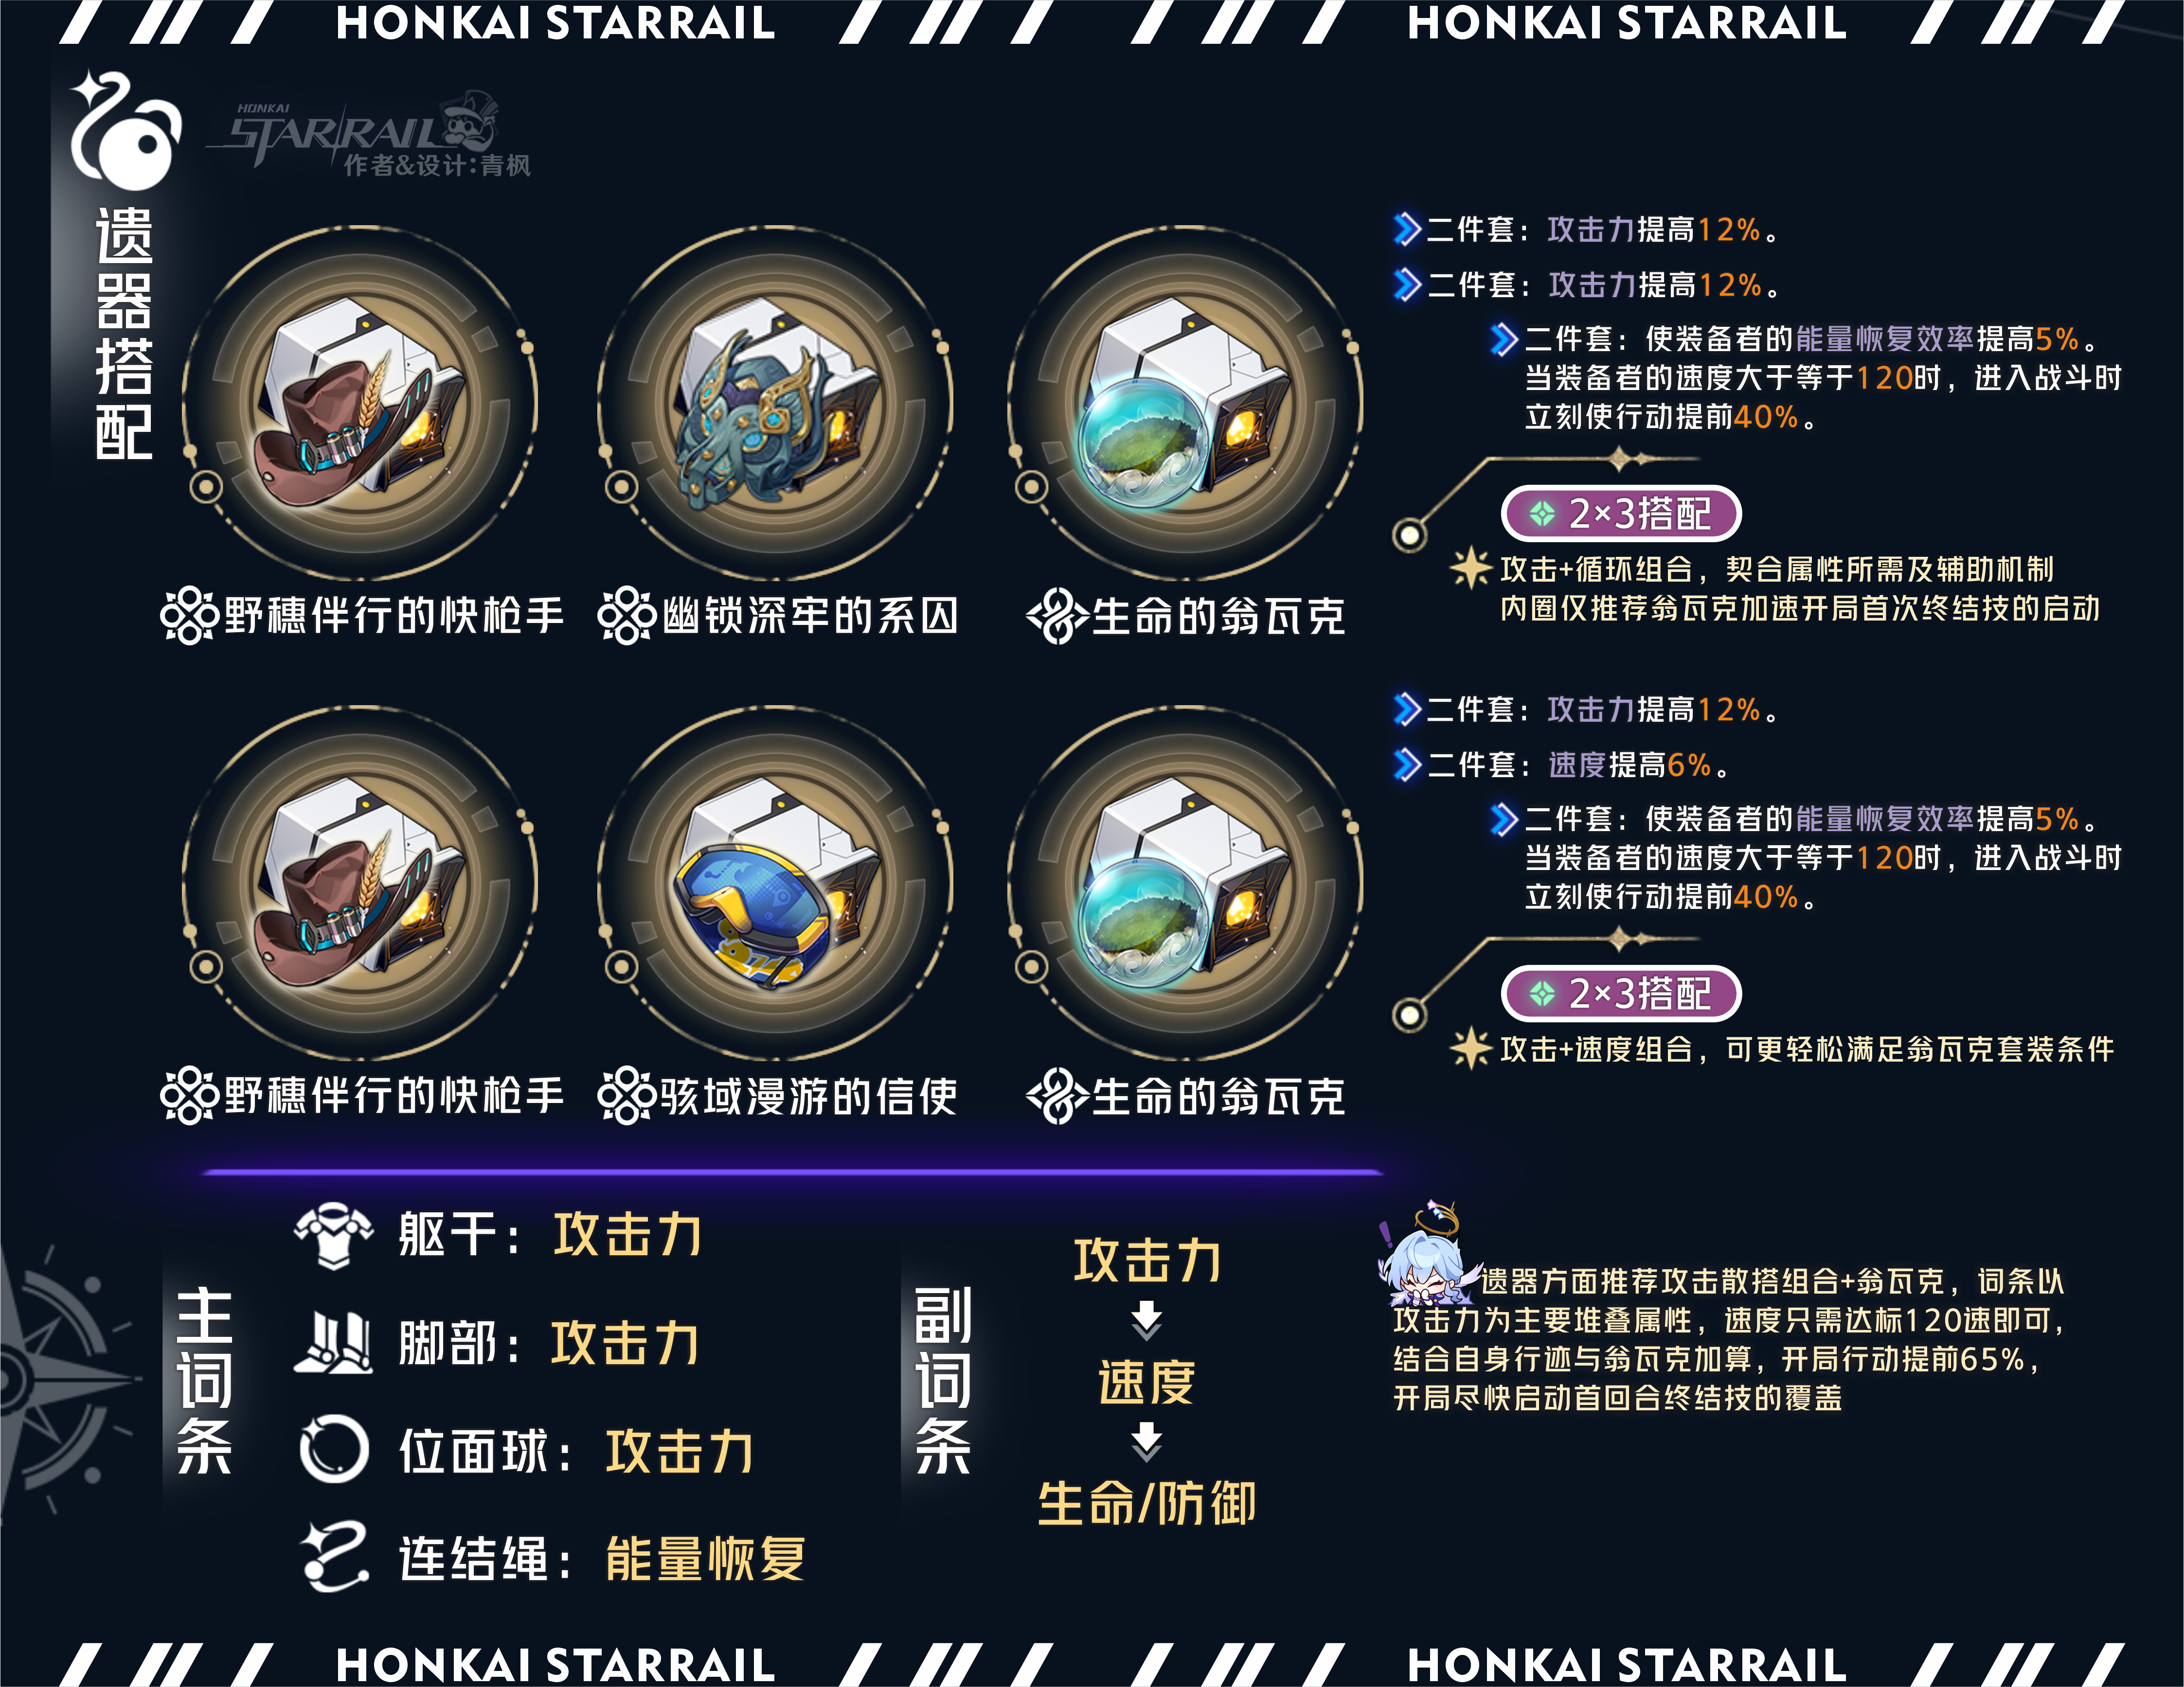Click the chevron beside 速度提高6%
The width and height of the screenshot is (2184, 1687).
tap(1408, 765)
